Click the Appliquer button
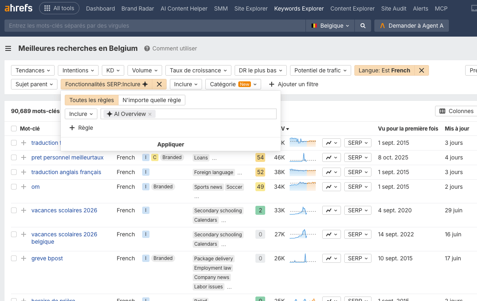Screen dimensions: 477x301 171,144
